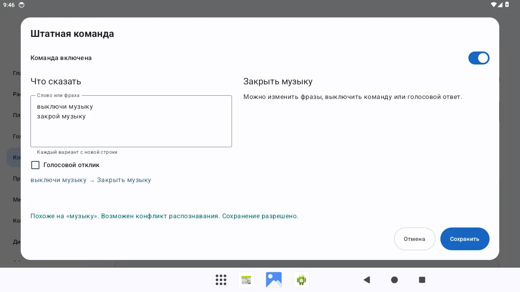
Task: Click the round status icon beside 9:46
Action: point(22,5)
